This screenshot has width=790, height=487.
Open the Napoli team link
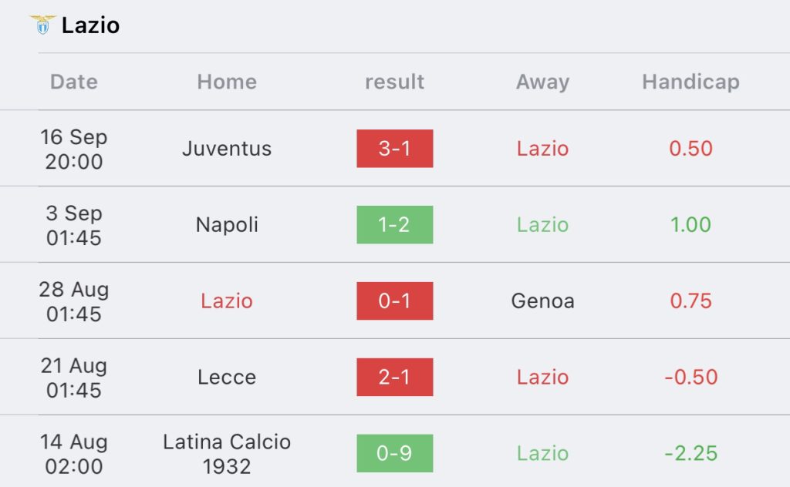[227, 225]
